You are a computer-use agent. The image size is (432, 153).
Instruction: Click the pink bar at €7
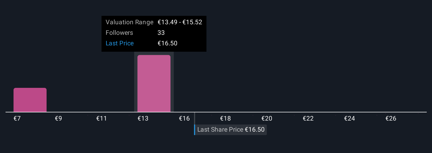coord(30,100)
